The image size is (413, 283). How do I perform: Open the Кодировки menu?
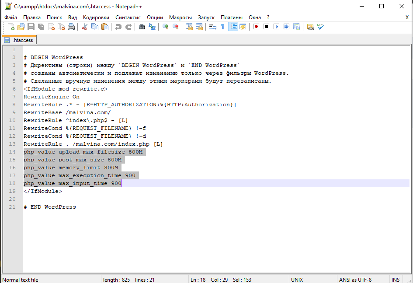click(96, 17)
